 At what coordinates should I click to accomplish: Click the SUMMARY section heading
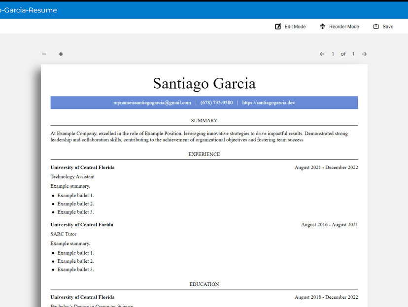[204, 121]
